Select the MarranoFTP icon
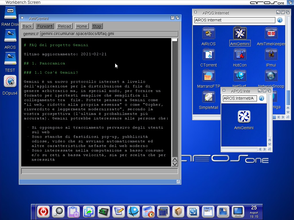The height and width of the screenshot is (220, 294). click(208, 76)
